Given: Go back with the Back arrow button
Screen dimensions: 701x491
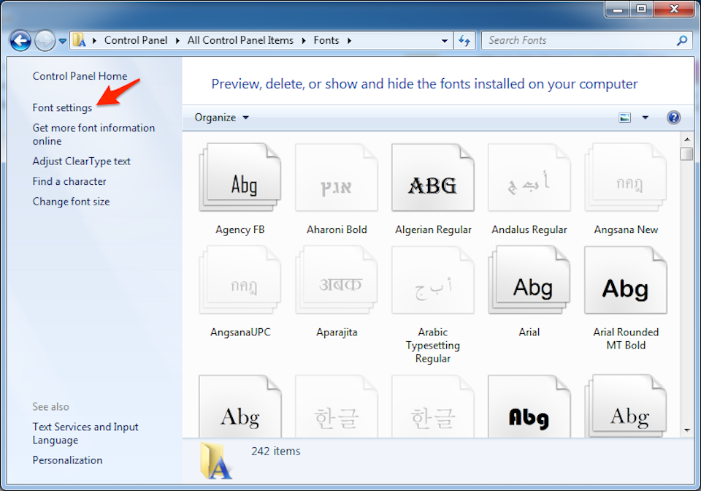Looking at the screenshot, I should point(20,41).
